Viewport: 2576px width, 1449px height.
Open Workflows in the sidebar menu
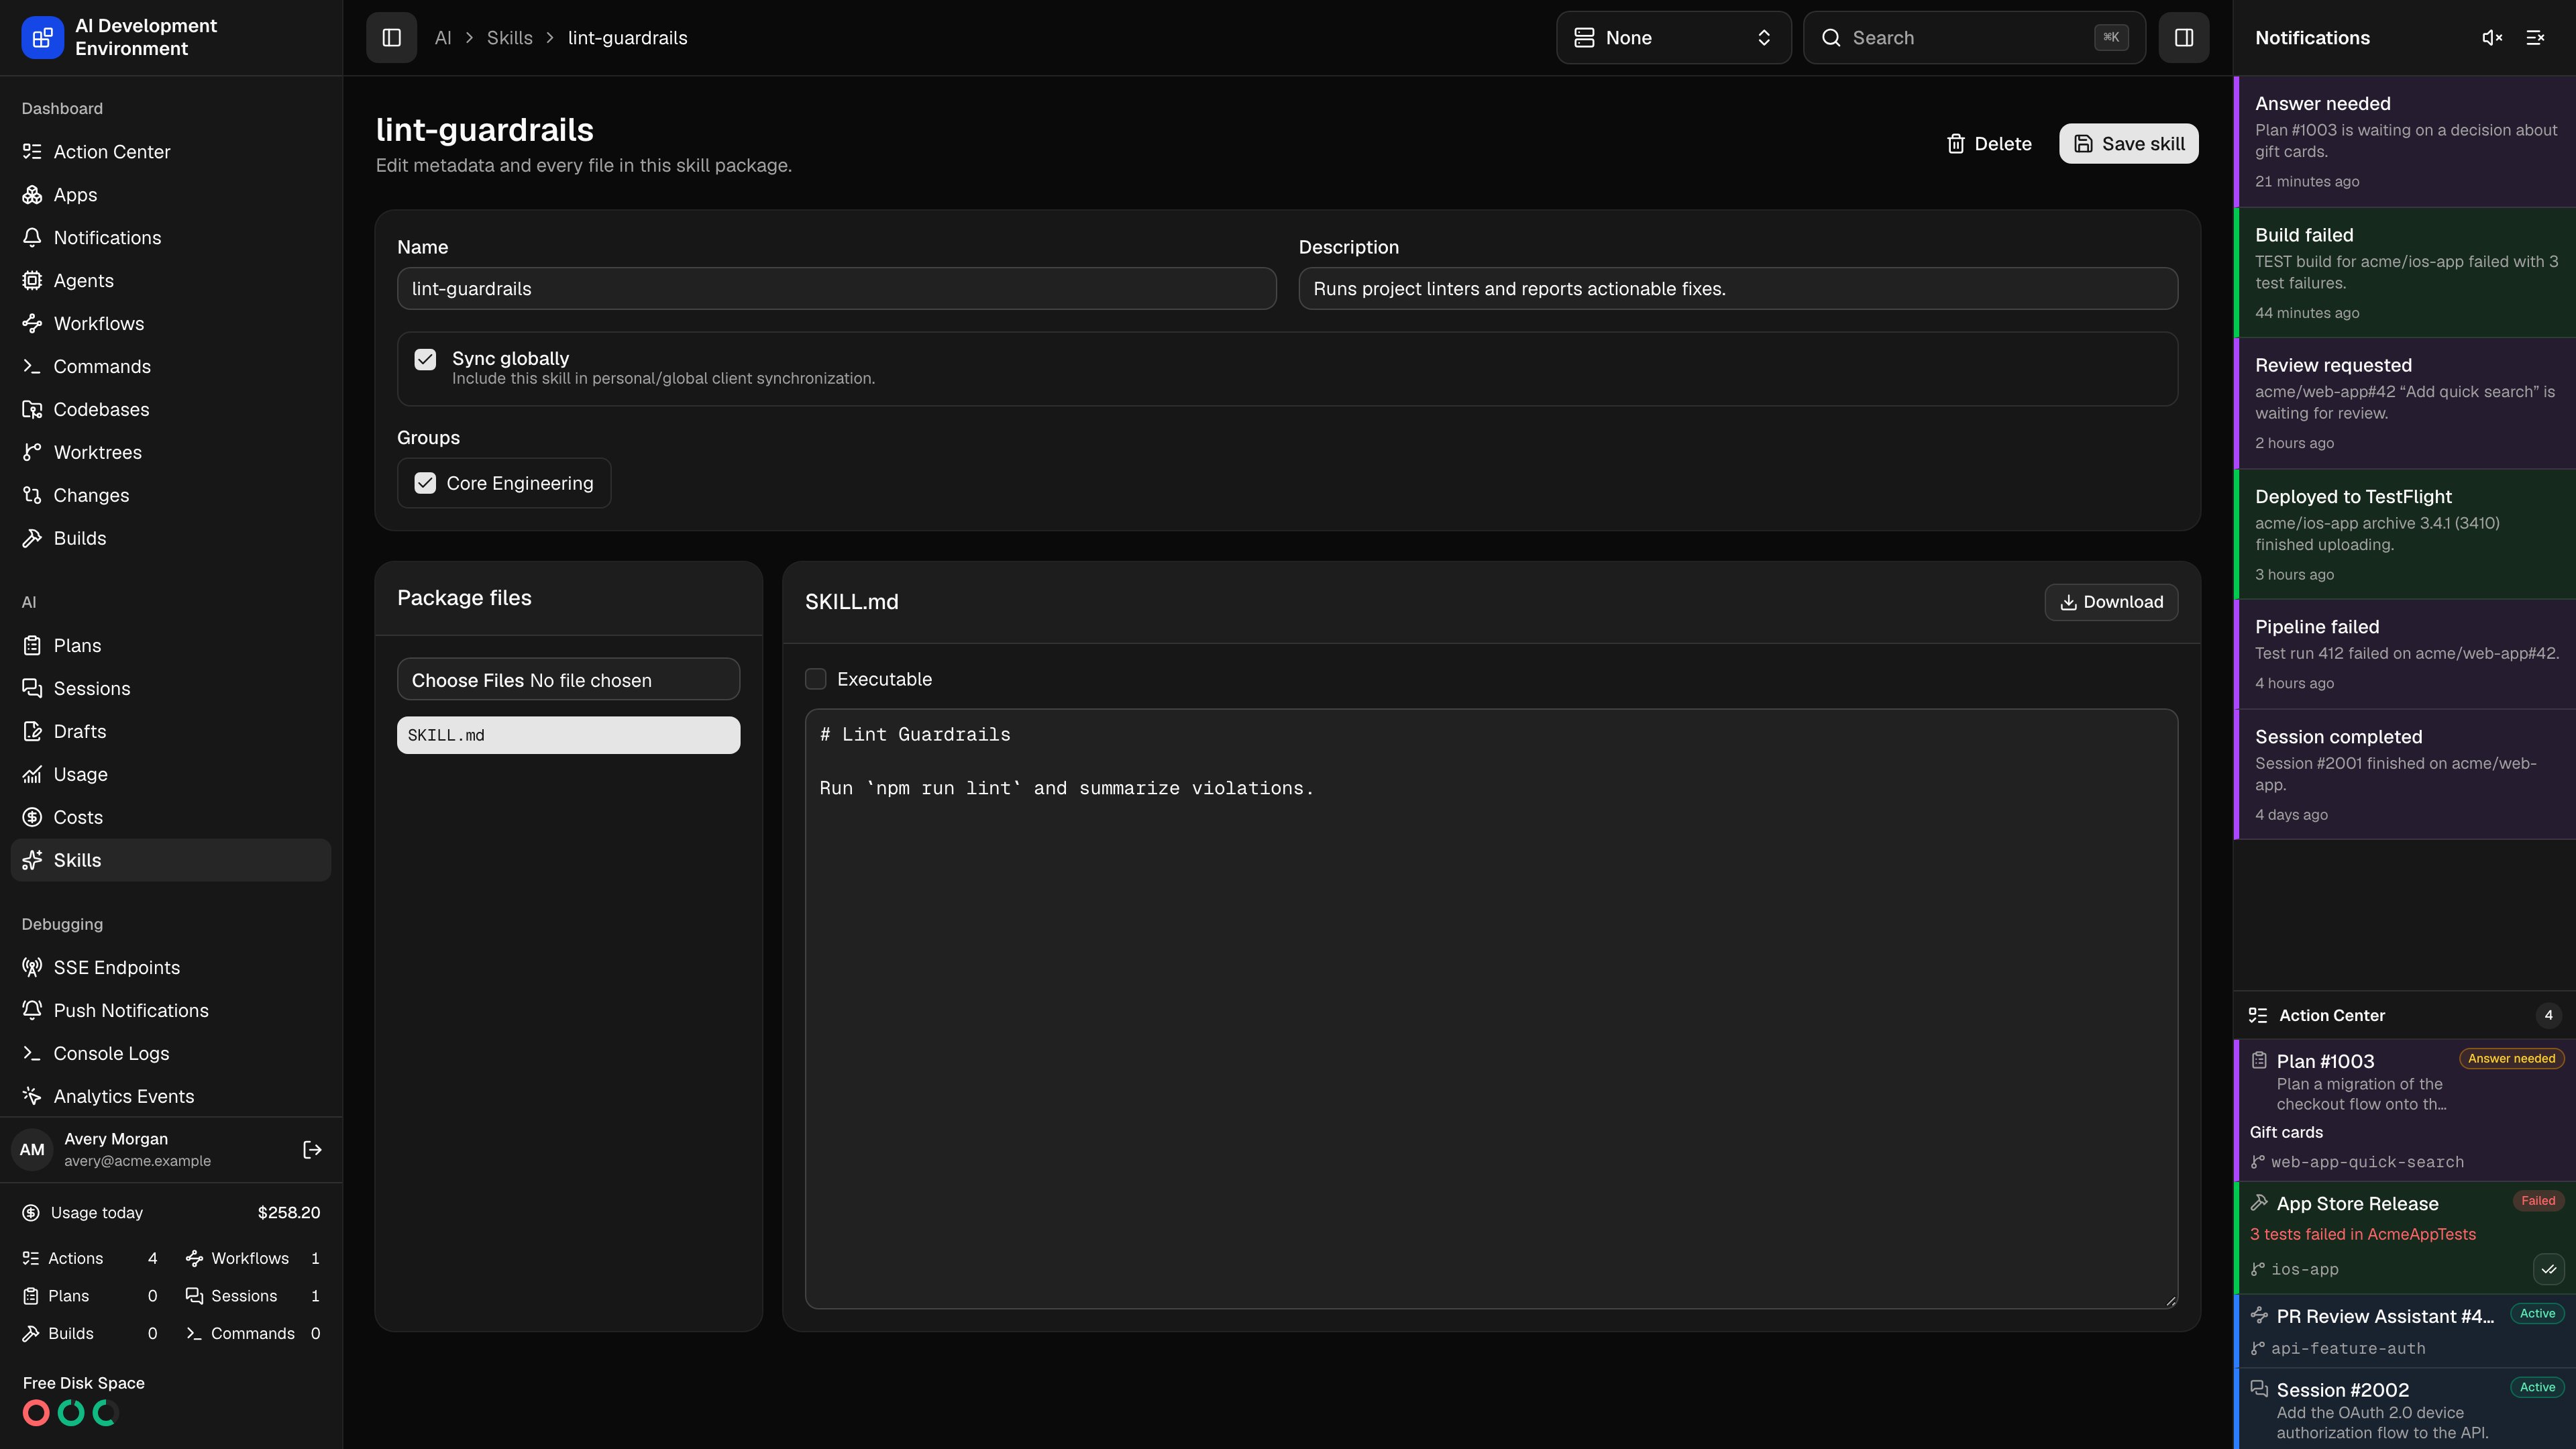click(x=170, y=324)
